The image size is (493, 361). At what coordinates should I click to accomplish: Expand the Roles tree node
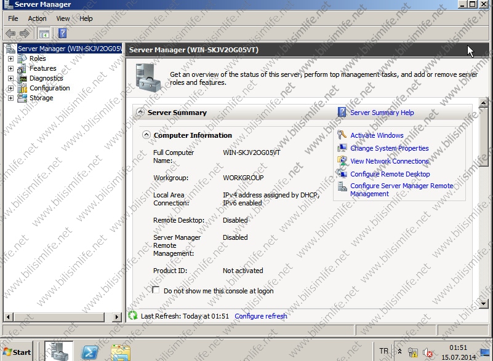(10, 58)
